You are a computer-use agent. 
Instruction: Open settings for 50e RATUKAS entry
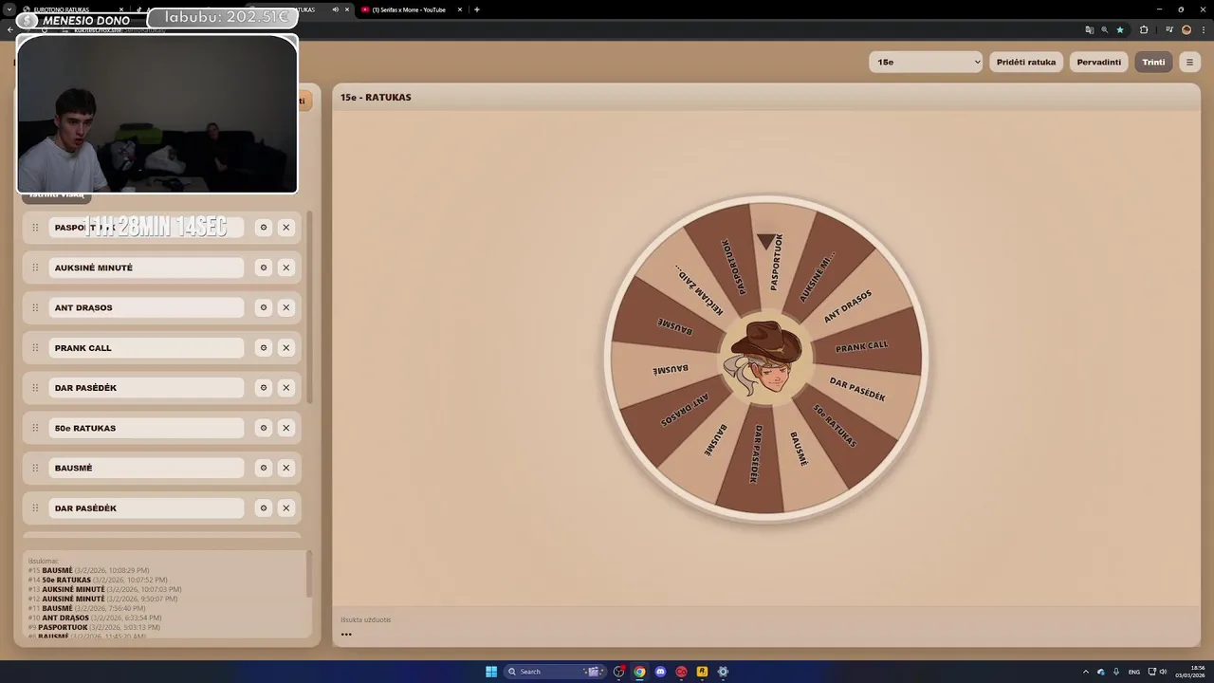[x=264, y=428]
